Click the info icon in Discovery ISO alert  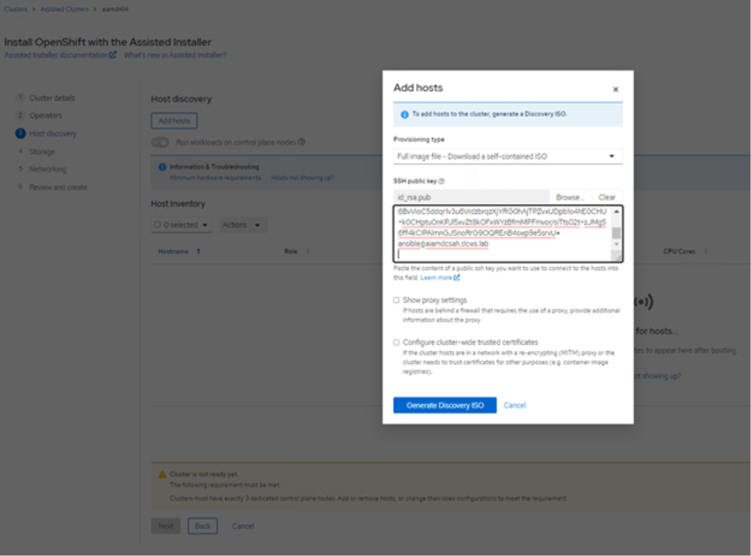pyautogui.click(x=404, y=114)
